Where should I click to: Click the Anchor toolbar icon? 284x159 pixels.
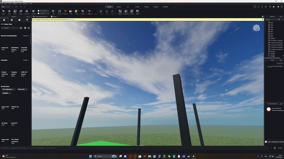point(112,12)
